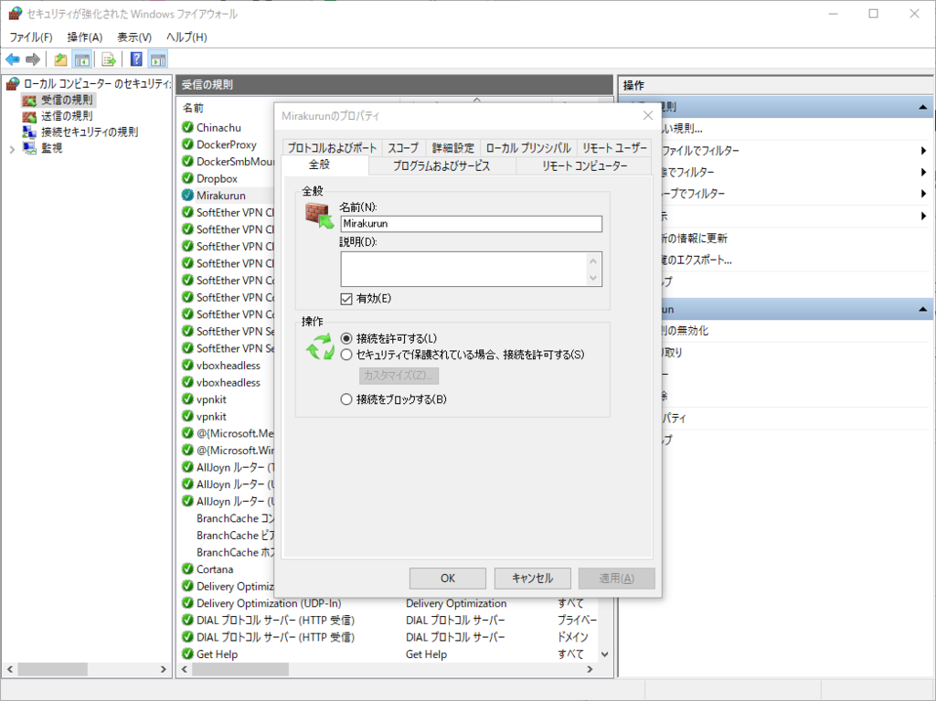This screenshot has width=936, height=701.
Task: Click green check icon next to Get Help
Action: (x=187, y=653)
